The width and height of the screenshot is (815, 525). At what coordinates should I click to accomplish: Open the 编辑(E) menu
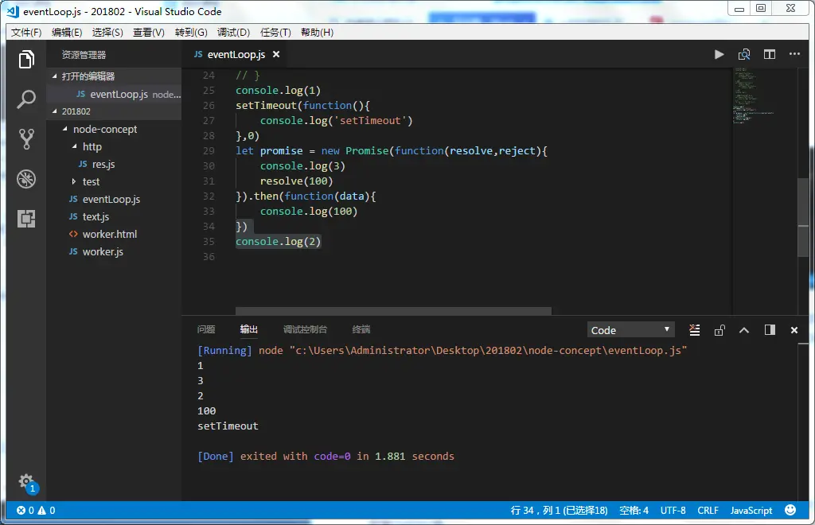click(x=67, y=32)
